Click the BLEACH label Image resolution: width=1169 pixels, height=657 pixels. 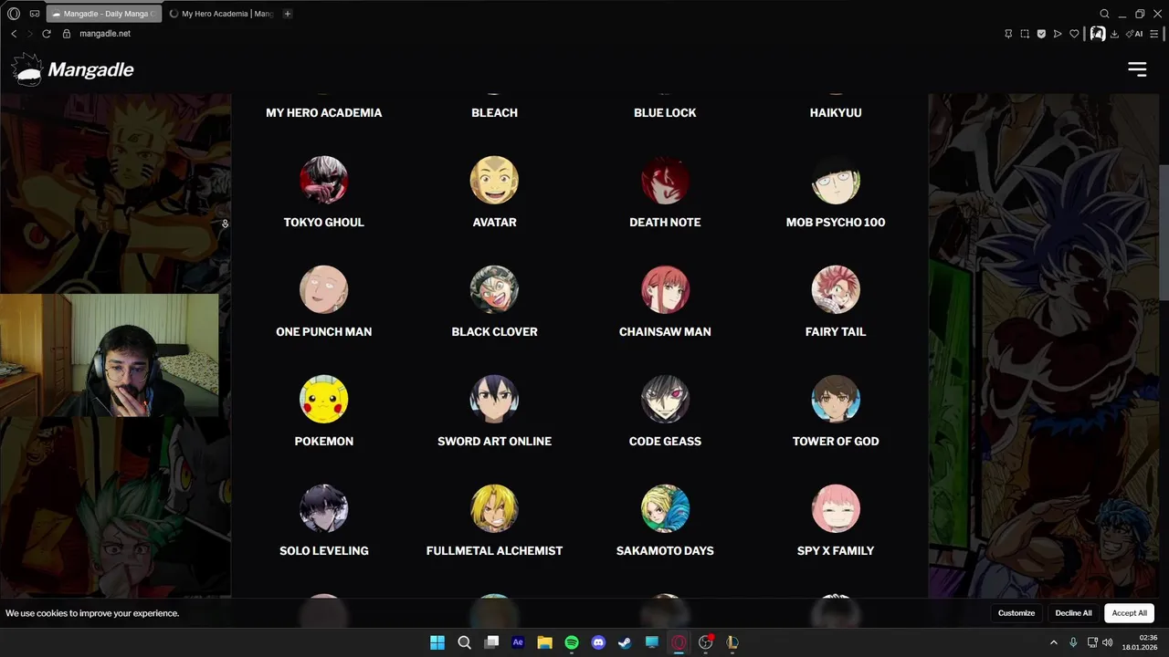click(494, 113)
